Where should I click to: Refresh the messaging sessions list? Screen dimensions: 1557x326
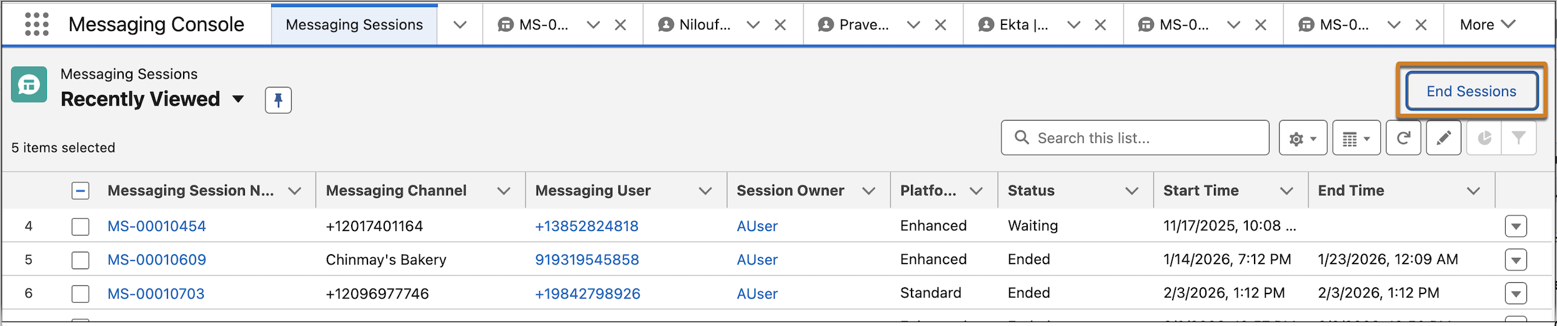(1403, 138)
